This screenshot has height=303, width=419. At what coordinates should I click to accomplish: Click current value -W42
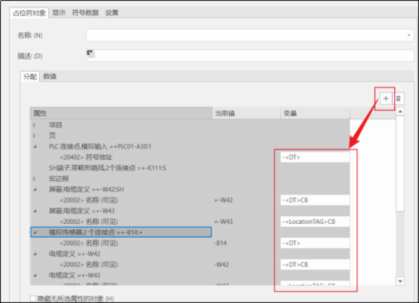(222, 264)
